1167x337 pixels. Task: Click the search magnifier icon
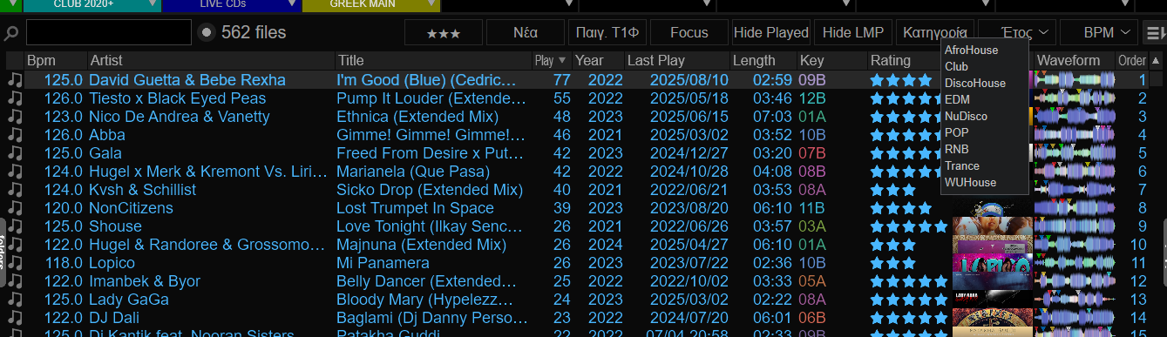tap(11, 33)
